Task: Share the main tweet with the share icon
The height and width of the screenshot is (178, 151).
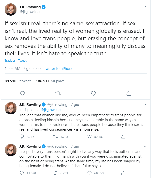Action: pyautogui.click(x=129, y=93)
